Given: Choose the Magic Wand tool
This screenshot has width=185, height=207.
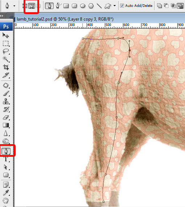Looking at the screenshot, I should 5,59.
